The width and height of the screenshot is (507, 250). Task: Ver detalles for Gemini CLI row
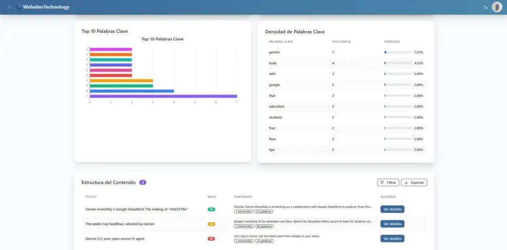point(392,239)
